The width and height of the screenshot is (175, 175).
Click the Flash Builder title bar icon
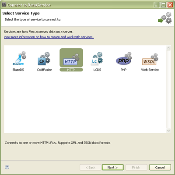coord(4,4)
